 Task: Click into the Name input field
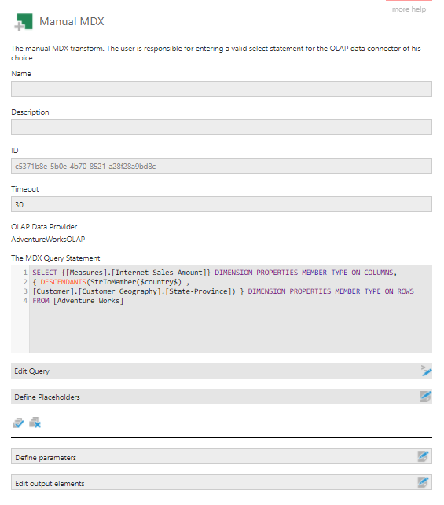click(222, 89)
